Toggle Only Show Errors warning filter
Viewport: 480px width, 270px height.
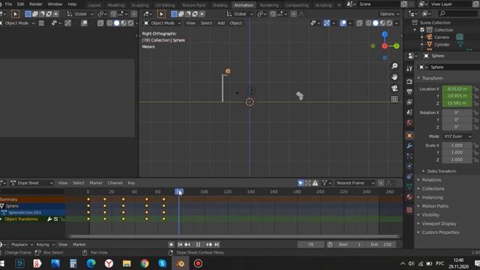(315, 183)
